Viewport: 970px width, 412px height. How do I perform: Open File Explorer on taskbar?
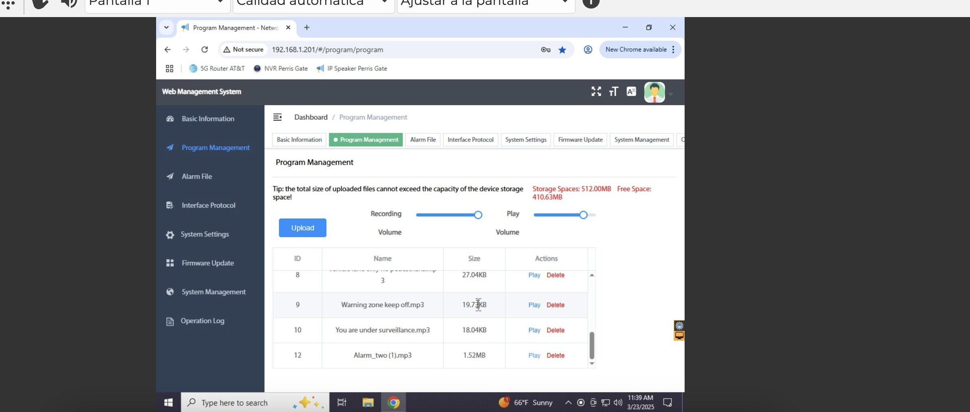click(x=368, y=402)
